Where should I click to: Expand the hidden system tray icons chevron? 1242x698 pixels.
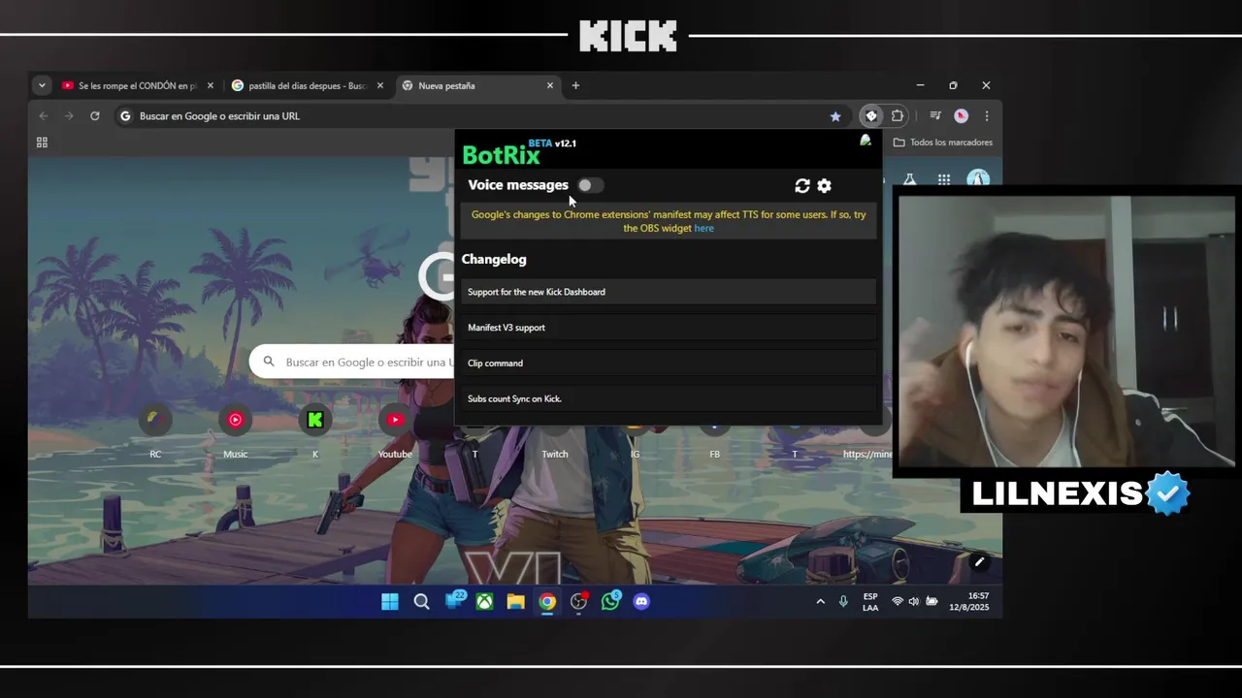820,602
